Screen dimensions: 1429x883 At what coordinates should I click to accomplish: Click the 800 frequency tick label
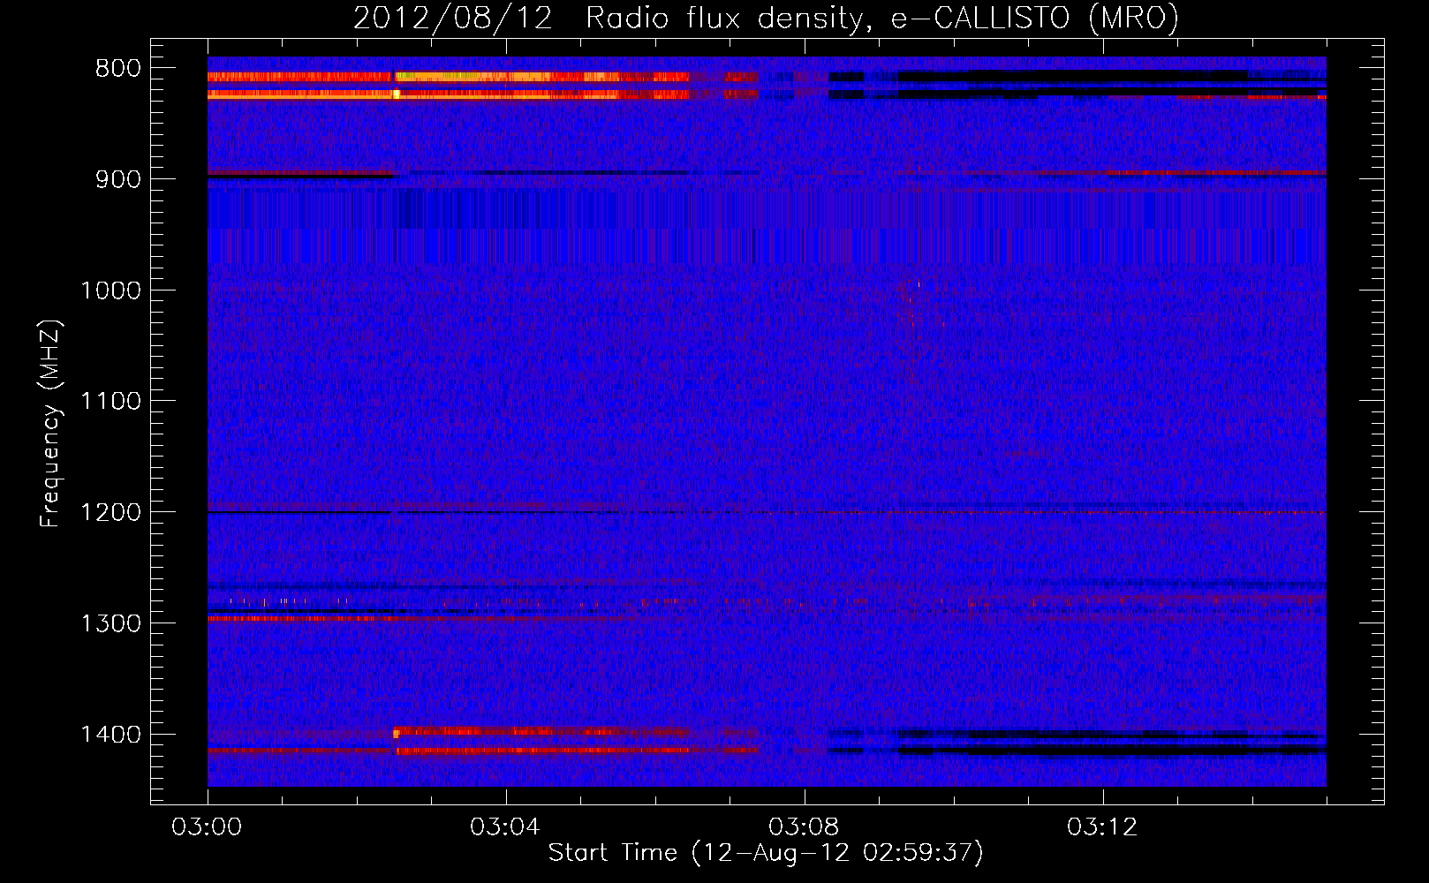pyautogui.click(x=117, y=68)
